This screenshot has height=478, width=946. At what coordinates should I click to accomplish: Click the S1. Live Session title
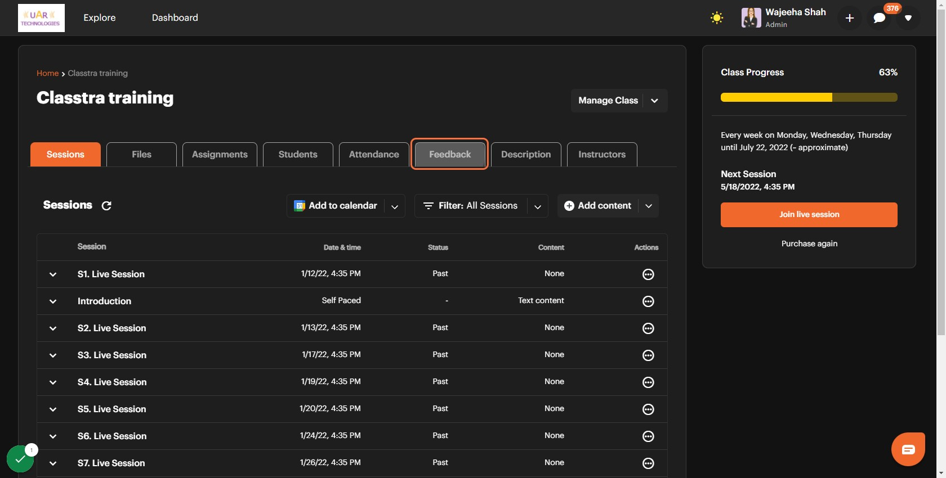coord(111,274)
